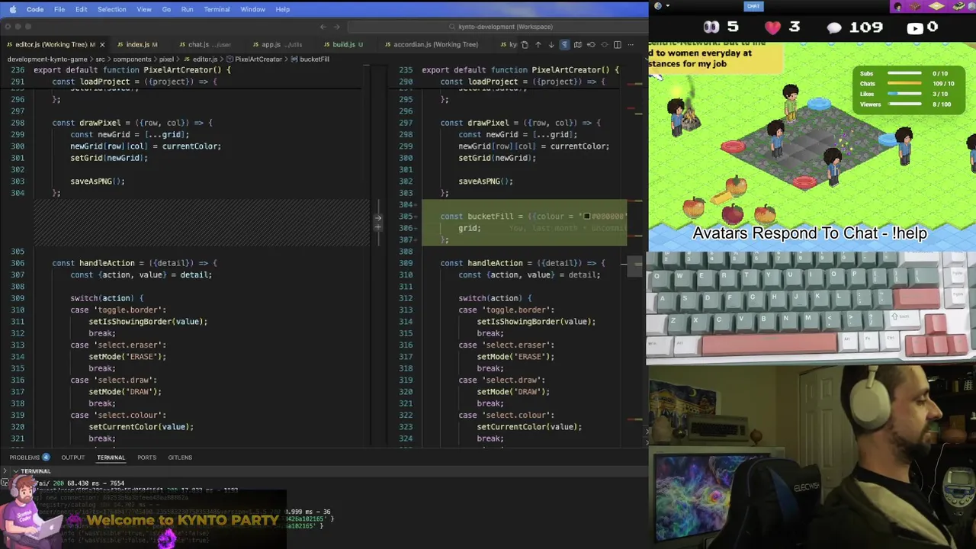Image resolution: width=976 pixels, height=549 pixels.
Task: Click the Subs progress bar
Action: [904, 74]
